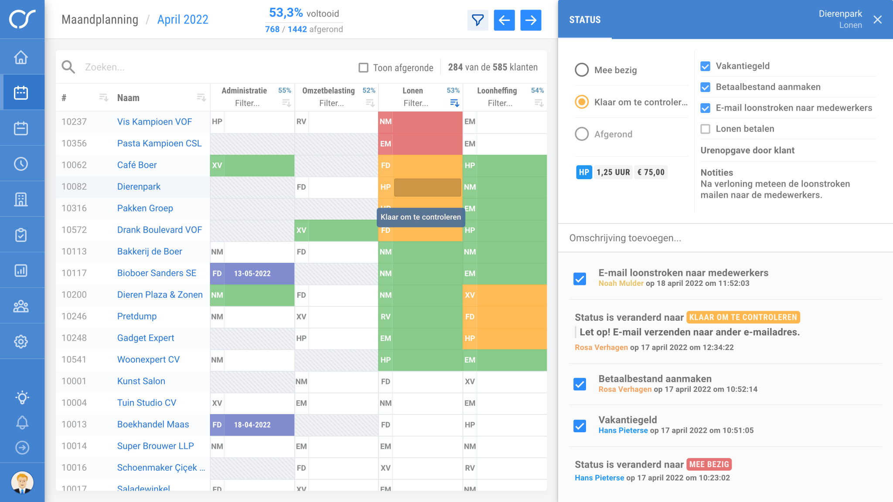Click the notifications bell icon
Image resolution: width=893 pixels, height=502 pixels.
click(22, 422)
